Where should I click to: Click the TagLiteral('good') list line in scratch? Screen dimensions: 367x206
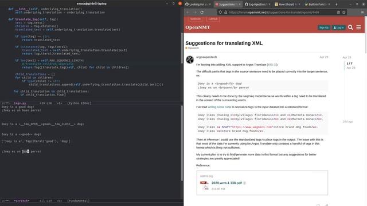[36, 141]
